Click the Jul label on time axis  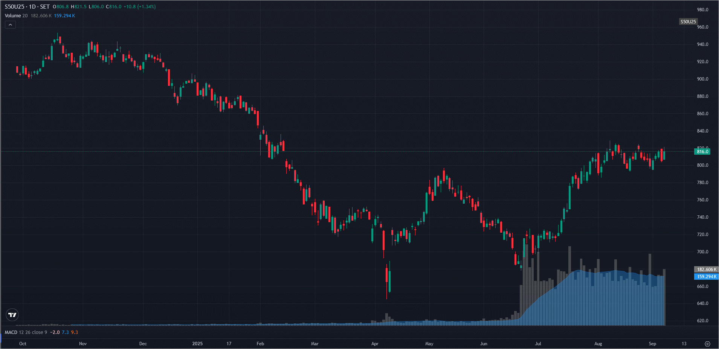pyautogui.click(x=538, y=344)
